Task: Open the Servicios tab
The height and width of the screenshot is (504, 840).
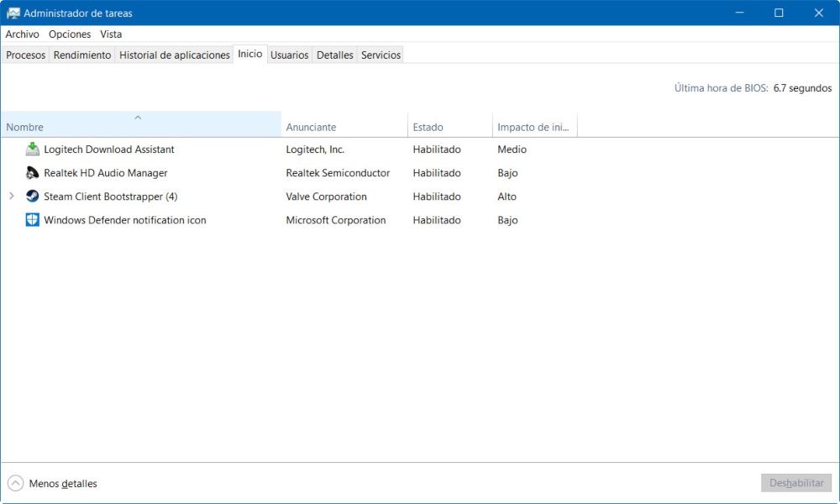Action: click(381, 55)
